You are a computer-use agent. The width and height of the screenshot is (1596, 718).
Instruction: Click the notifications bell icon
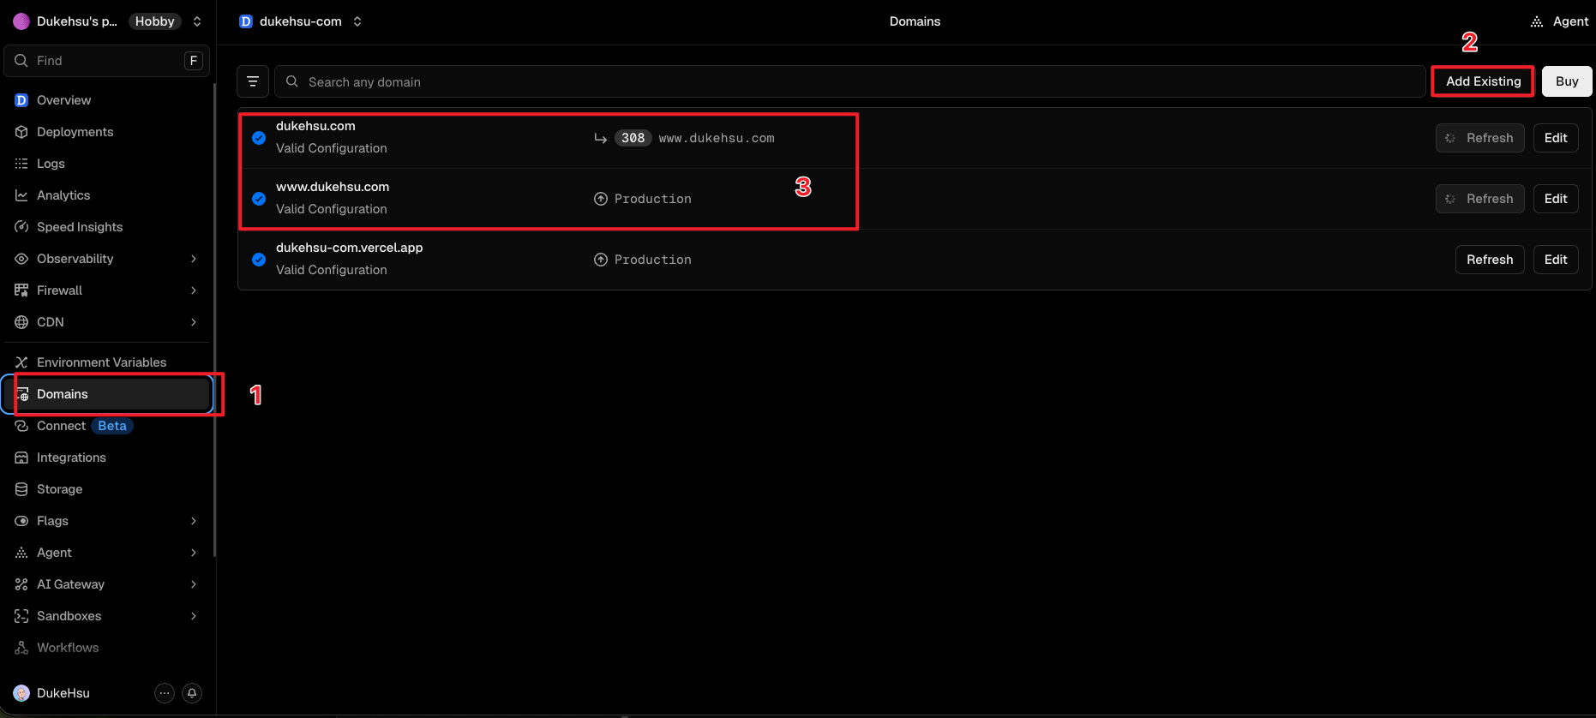pyautogui.click(x=193, y=693)
